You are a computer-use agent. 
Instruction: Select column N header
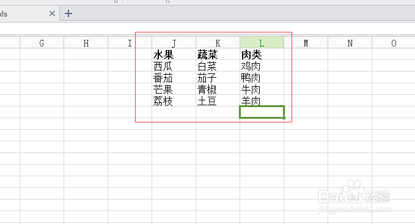[x=350, y=43]
